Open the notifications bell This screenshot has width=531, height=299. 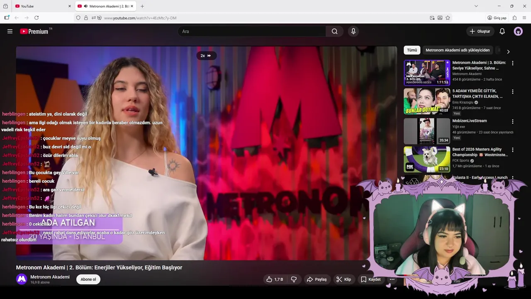click(502, 31)
